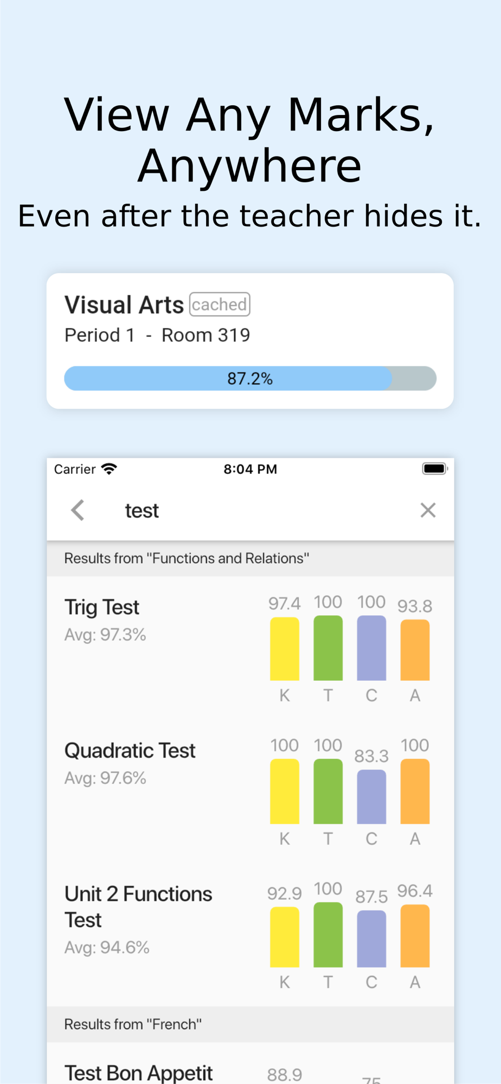Tap the back chevron beside search

[78, 510]
